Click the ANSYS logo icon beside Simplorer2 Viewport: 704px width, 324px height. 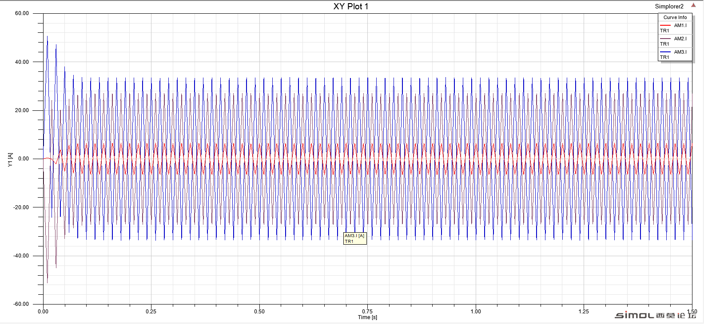(693, 6)
